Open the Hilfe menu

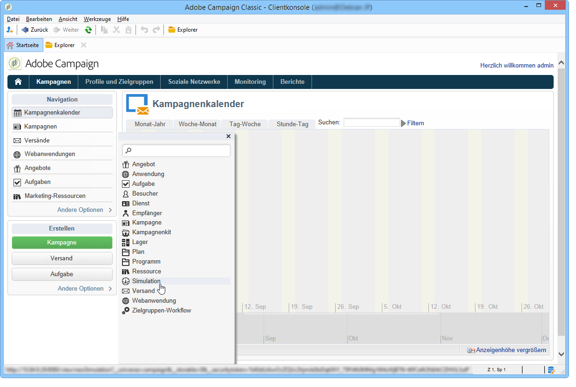pos(123,19)
